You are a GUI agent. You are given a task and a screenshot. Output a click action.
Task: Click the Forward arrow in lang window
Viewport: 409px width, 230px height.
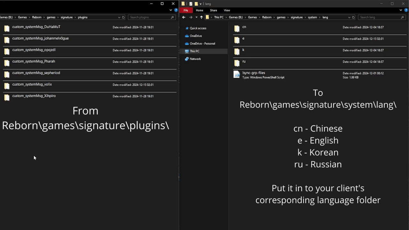[x=191, y=17]
